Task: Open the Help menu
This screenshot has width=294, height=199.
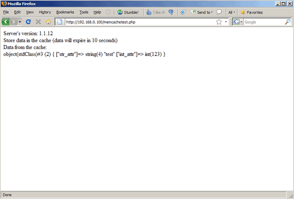Action: coord(97,12)
